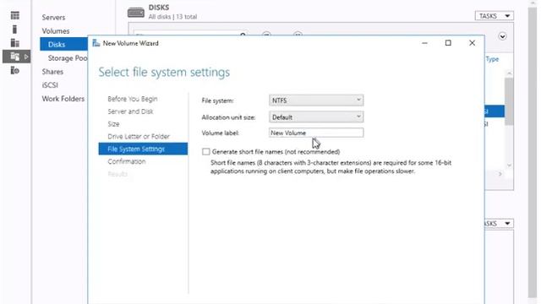Viewport: 541px width, 304px height.
Task: Go to the Server and Disk step
Action: point(130,111)
